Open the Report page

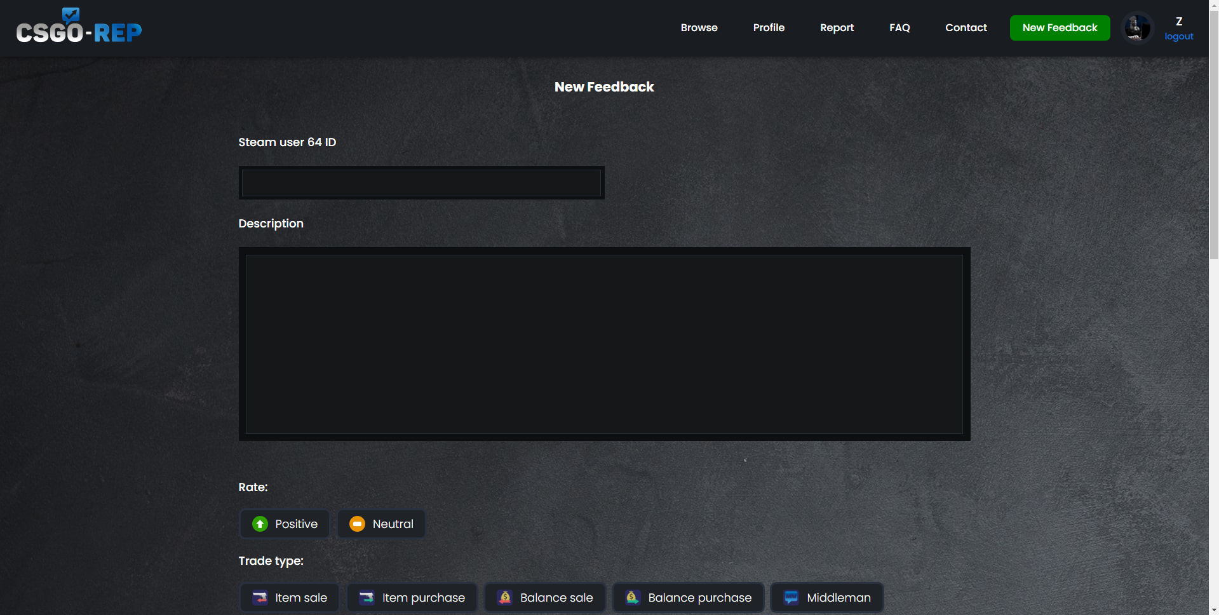coord(837,27)
